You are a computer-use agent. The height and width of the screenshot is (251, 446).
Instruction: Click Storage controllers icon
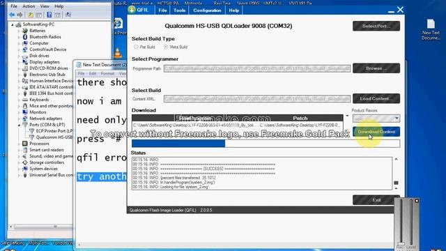coord(25,162)
